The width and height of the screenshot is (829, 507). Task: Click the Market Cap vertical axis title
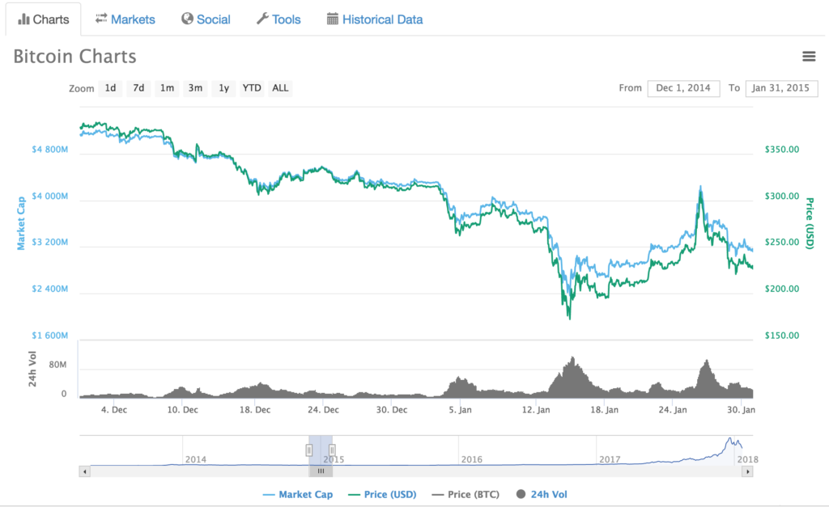(21, 223)
